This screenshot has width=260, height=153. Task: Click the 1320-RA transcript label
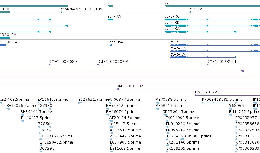(x=8, y=35)
